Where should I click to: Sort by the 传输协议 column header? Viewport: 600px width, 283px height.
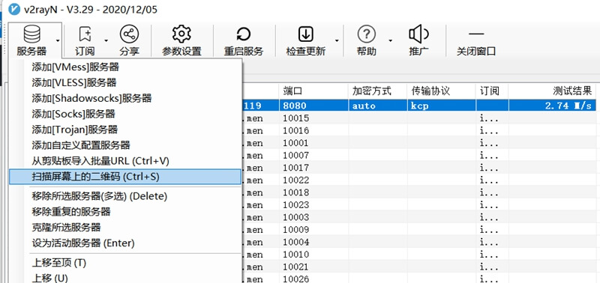click(442, 91)
